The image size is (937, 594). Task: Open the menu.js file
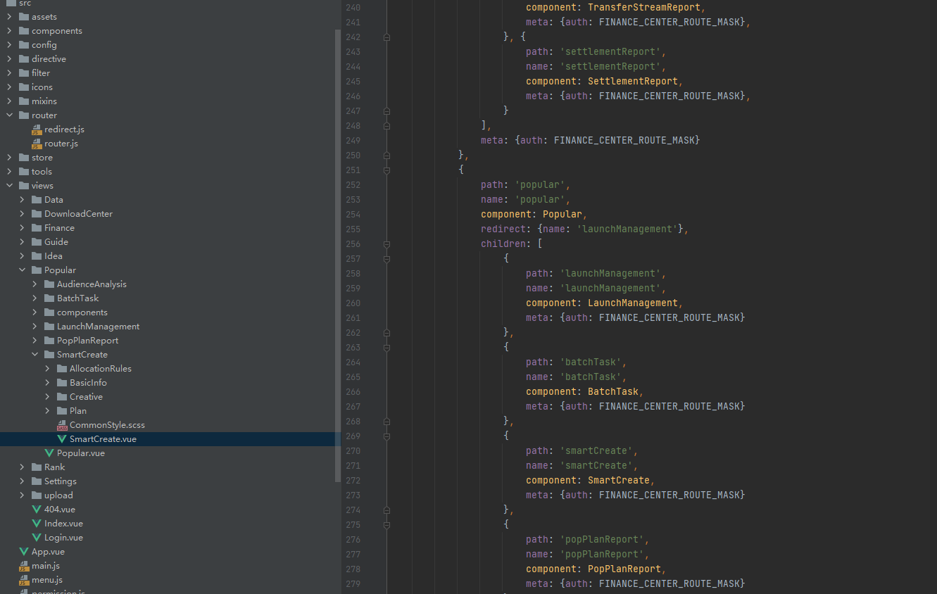point(47,580)
